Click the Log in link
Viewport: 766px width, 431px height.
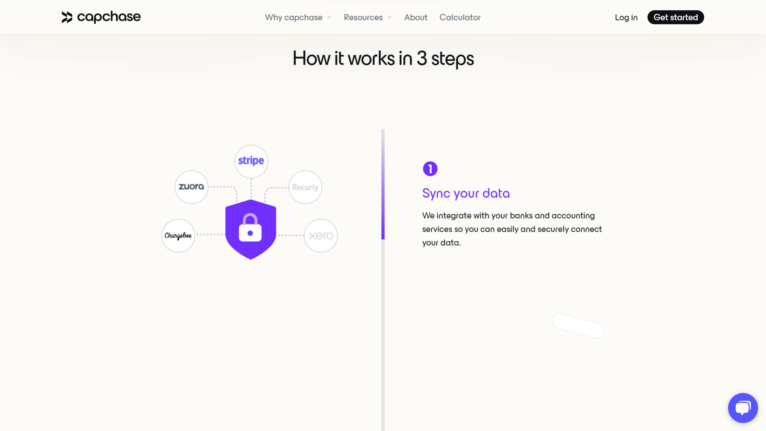point(626,17)
